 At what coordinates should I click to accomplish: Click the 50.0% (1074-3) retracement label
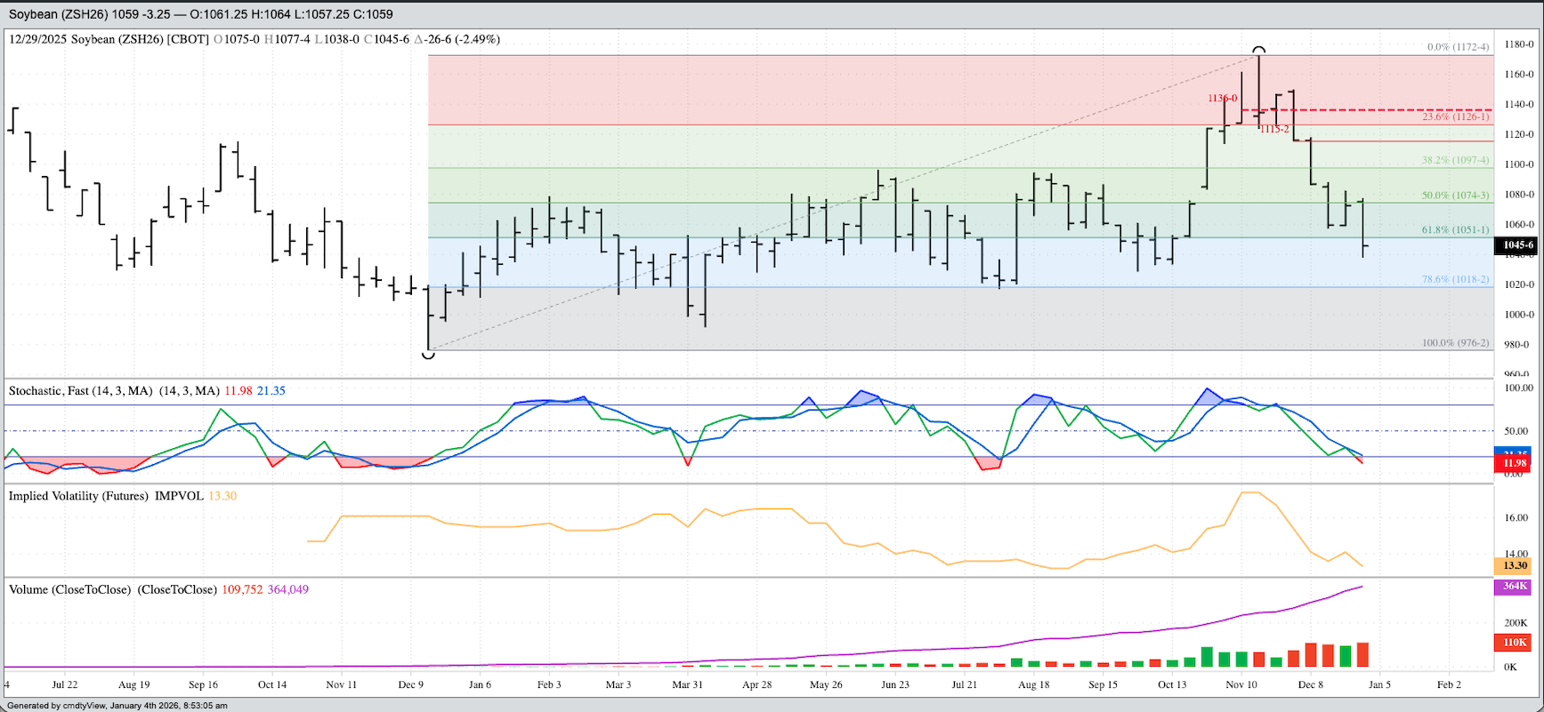(1455, 196)
